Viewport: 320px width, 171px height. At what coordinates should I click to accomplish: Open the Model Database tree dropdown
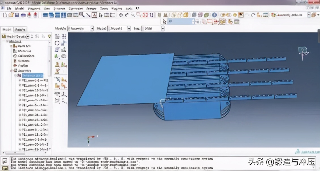click(28, 36)
